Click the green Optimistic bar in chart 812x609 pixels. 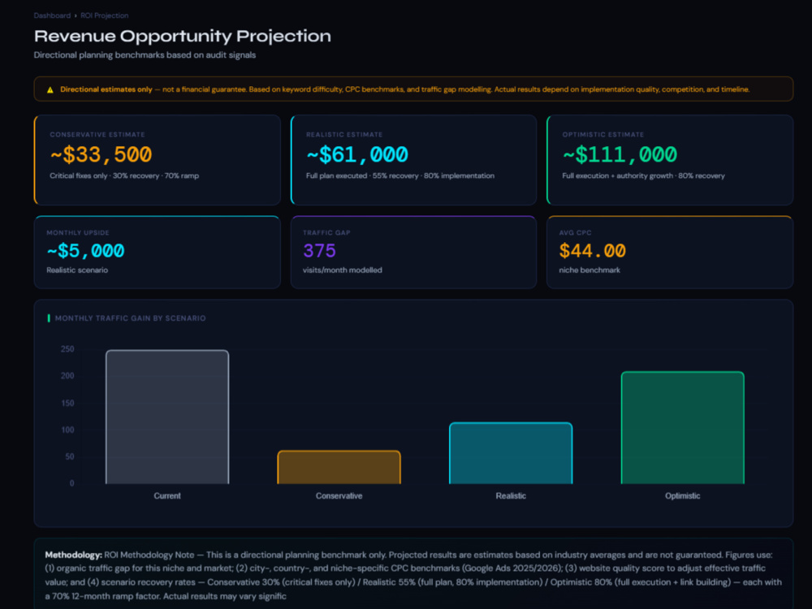[x=683, y=428]
